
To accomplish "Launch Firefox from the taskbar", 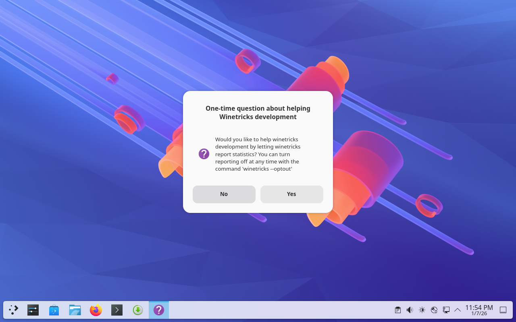I will pos(96,310).
